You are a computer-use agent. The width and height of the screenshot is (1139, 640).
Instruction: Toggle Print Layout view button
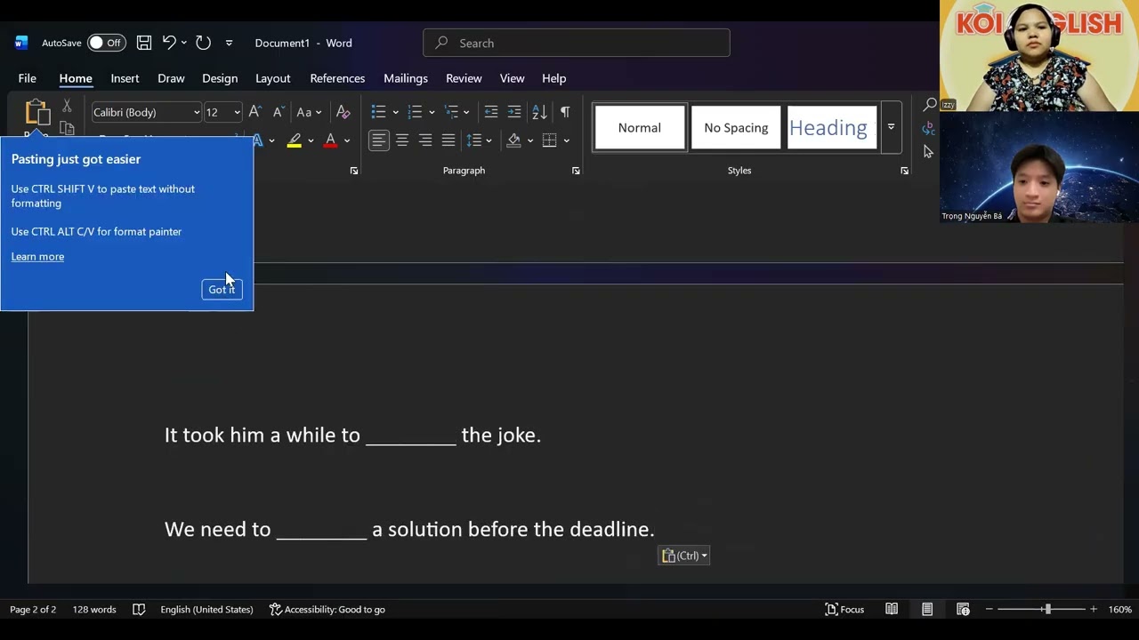pyautogui.click(x=927, y=609)
